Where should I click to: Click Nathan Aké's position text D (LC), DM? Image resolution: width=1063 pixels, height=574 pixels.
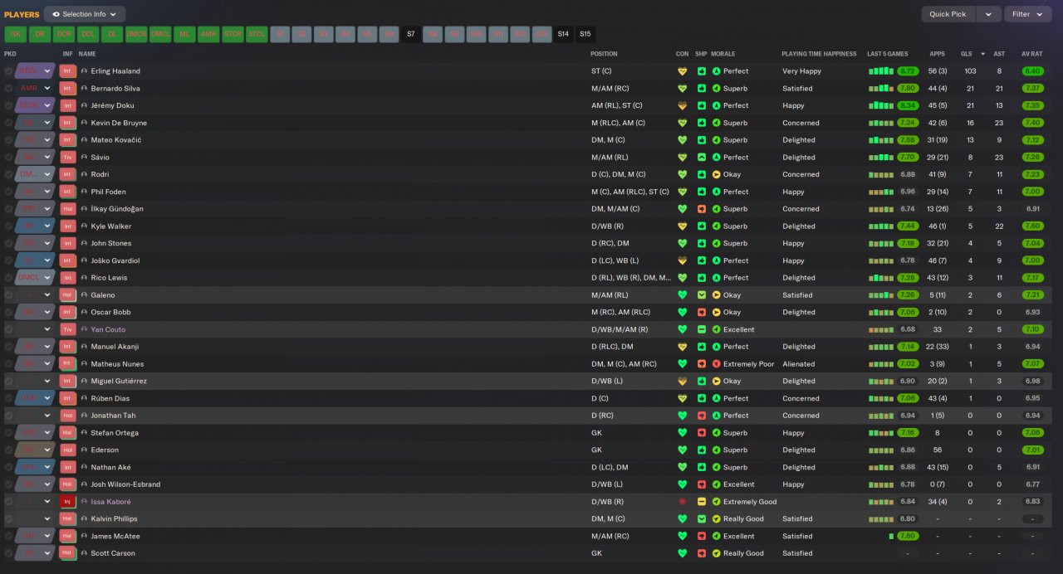(x=610, y=468)
